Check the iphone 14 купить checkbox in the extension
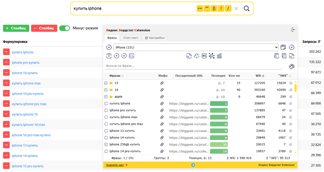324x172 pixels. [106, 137]
